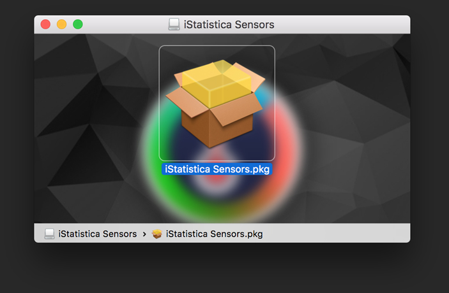The width and height of the screenshot is (449, 293).
Task: Close the iStatistica Sensors window
Action: tap(45, 24)
